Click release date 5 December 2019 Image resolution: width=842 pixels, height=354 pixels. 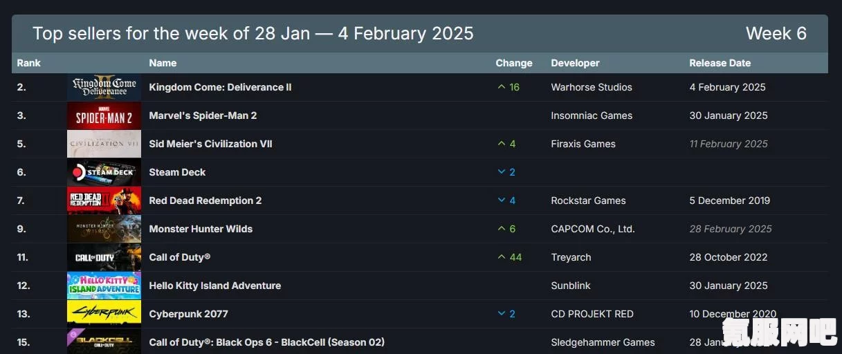(729, 201)
